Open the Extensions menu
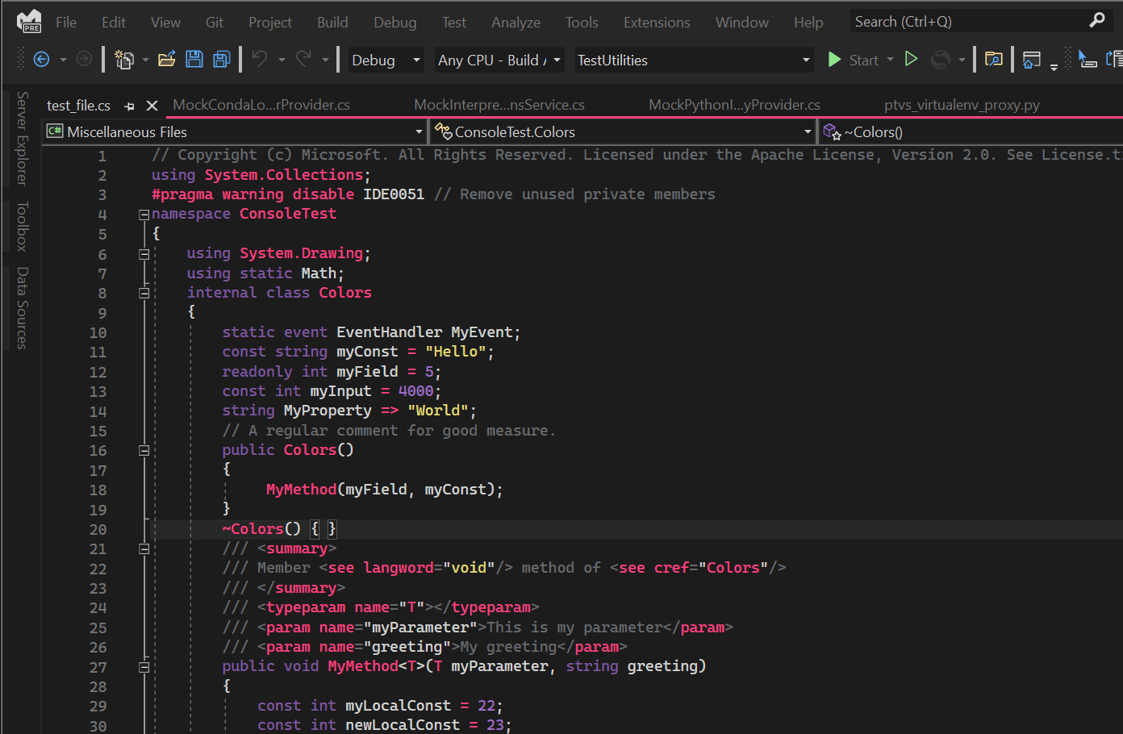The height and width of the screenshot is (734, 1123). pos(657,23)
